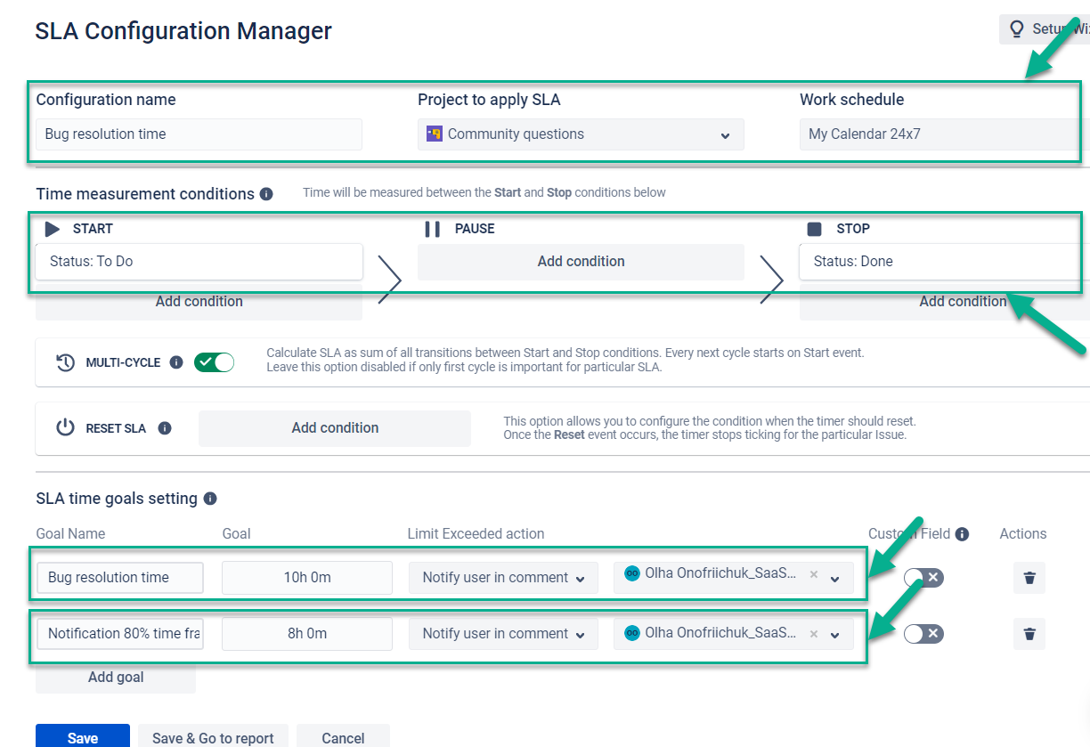Screen dimensions: 1090x747
Task: Open the Time measurement conditions info tooltip
Action: pyautogui.click(x=264, y=193)
